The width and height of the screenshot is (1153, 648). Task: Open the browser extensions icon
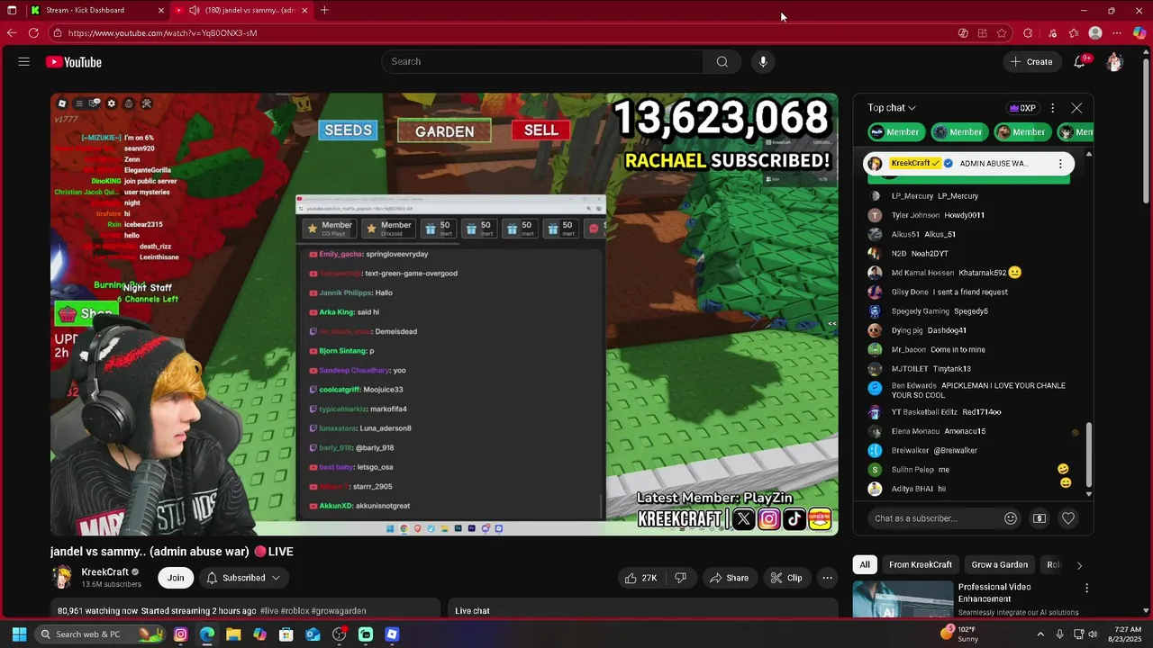(1028, 33)
